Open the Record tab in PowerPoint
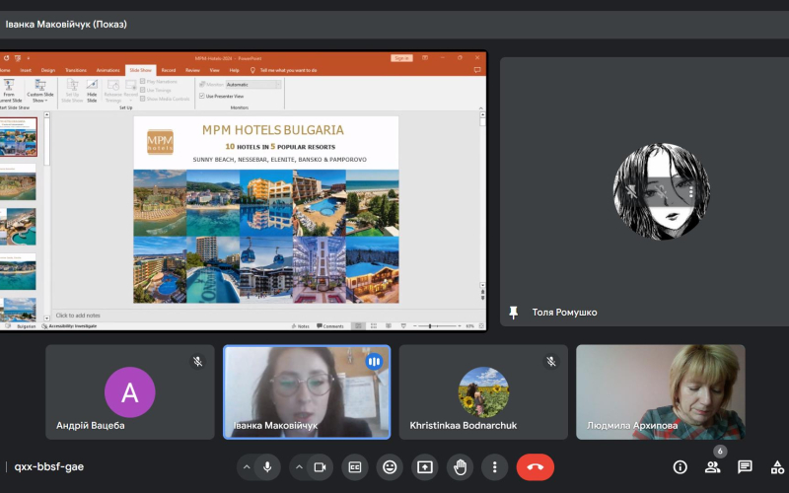 pos(168,70)
